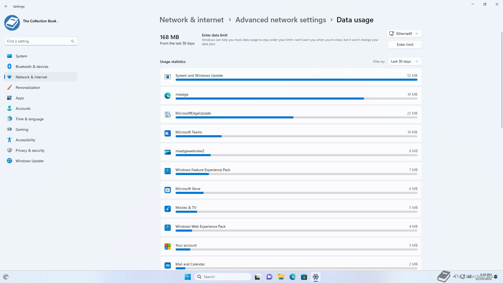Screen dimensions: 503x283
Task: Click the Microsoft Teams usage bar
Action: [296, 136]
